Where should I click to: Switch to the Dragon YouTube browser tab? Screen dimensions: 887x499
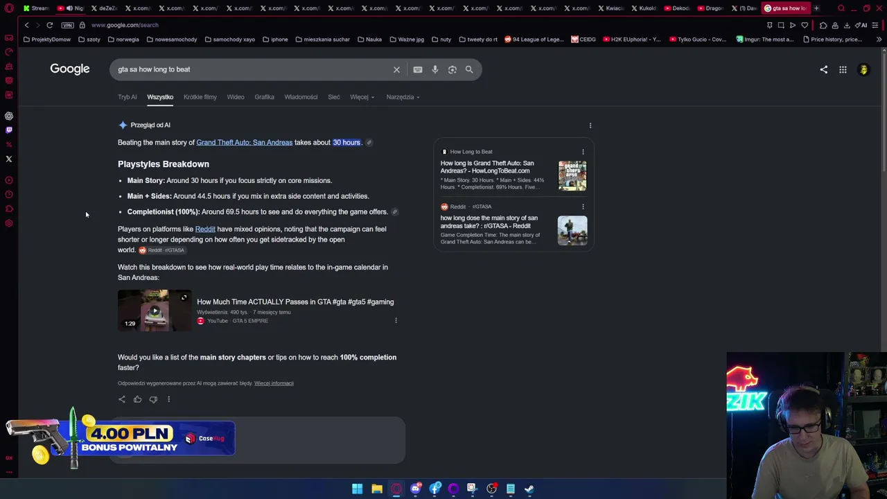710,8
